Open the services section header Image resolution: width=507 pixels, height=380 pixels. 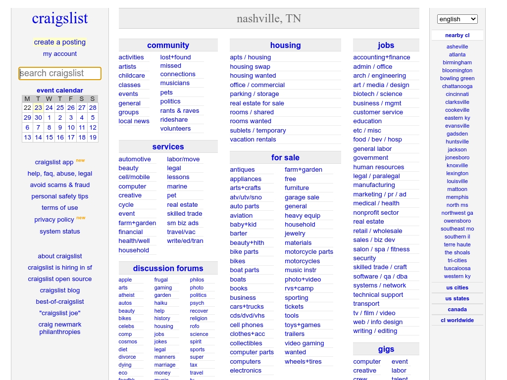pos(168,146)
